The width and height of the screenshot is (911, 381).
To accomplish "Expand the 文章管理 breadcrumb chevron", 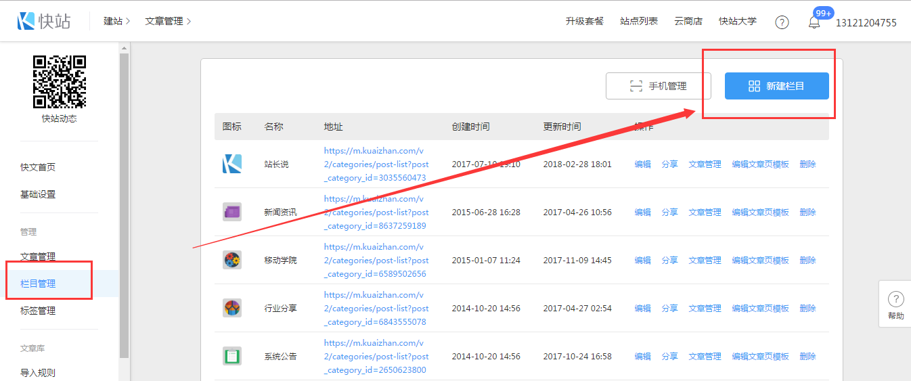I will 189,22.
